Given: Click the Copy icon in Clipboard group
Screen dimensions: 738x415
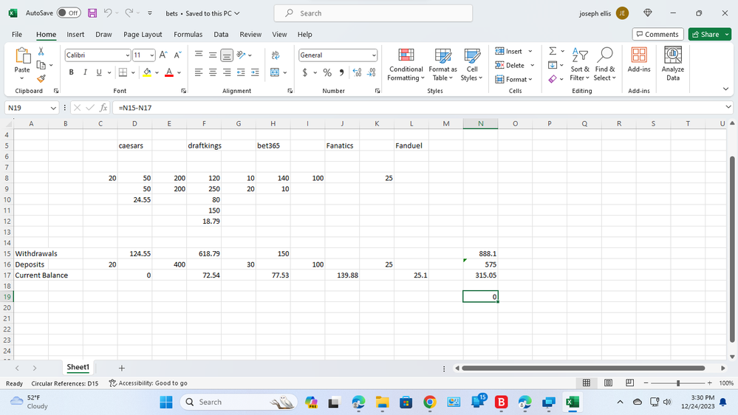Looking at the screenshot, I should point(41,65).
